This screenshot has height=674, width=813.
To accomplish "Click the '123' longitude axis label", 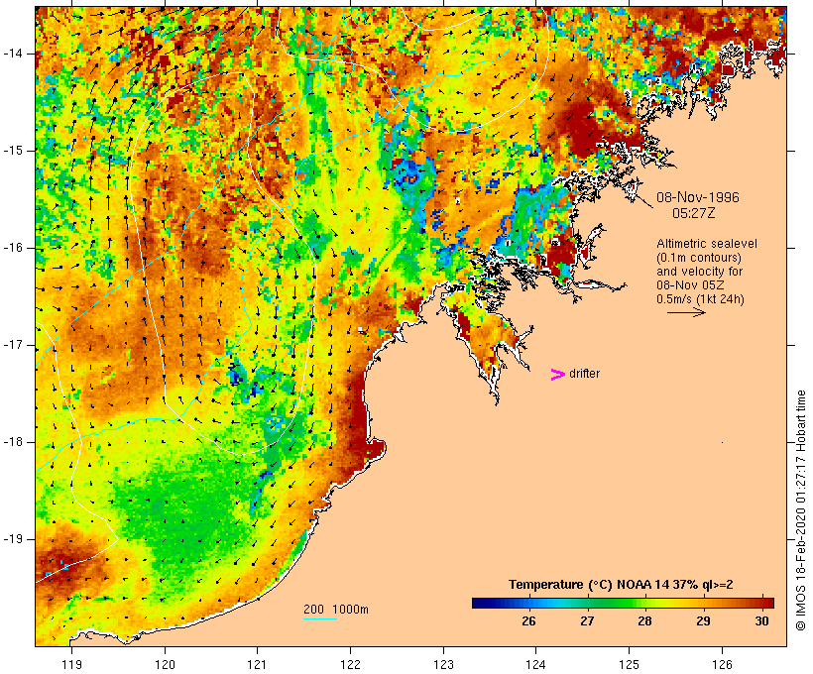I will coord(443,664).
